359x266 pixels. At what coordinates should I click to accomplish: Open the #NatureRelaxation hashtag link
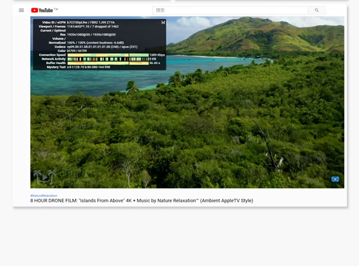44,196
